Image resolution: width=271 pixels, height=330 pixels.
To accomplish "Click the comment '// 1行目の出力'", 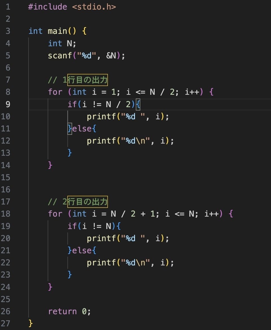I will [x=78, y=80].
